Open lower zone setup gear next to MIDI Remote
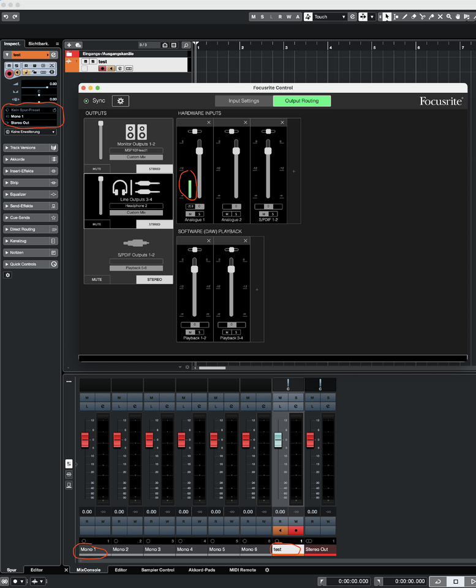476x588 pixels. click(x=267, y=570)
